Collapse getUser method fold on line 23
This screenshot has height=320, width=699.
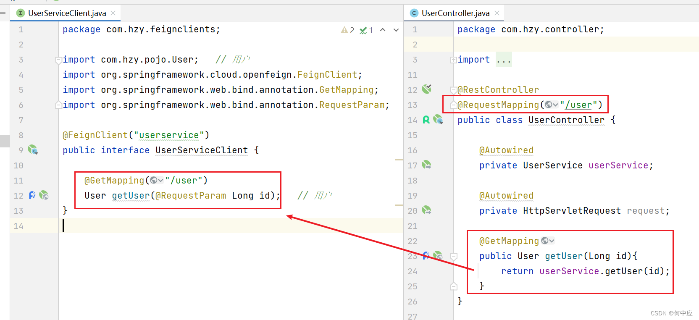tap(454, 256)
